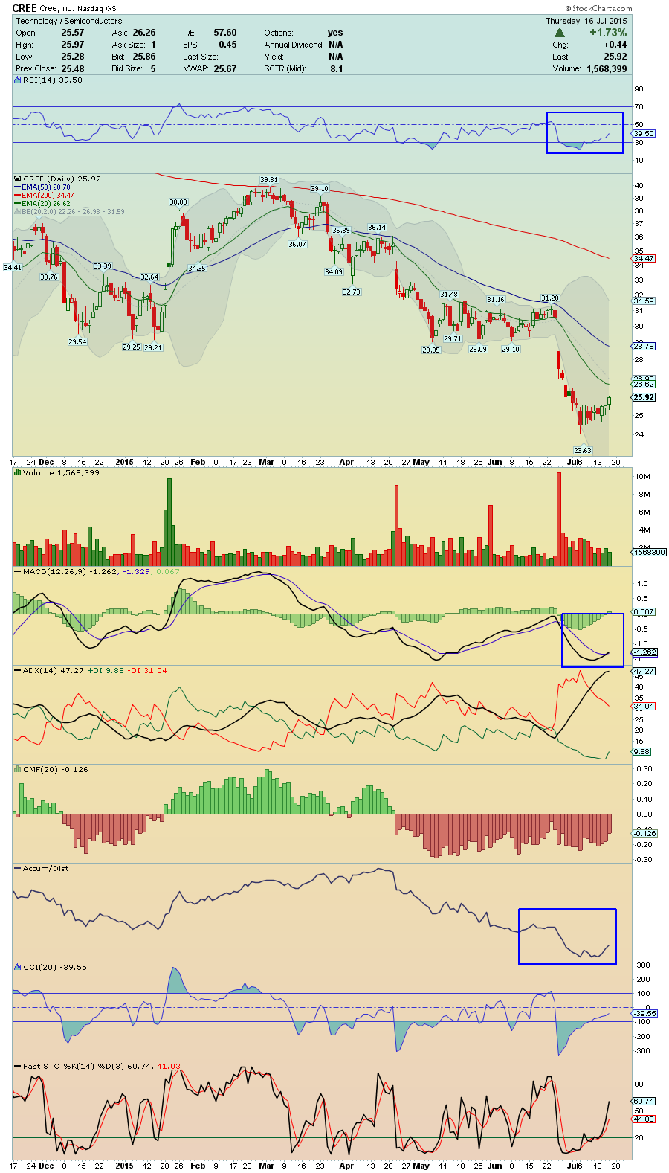The image size is (669, 1173).
Task: Click the line icon beside CCI(20) label
Action: click(18, 967)
